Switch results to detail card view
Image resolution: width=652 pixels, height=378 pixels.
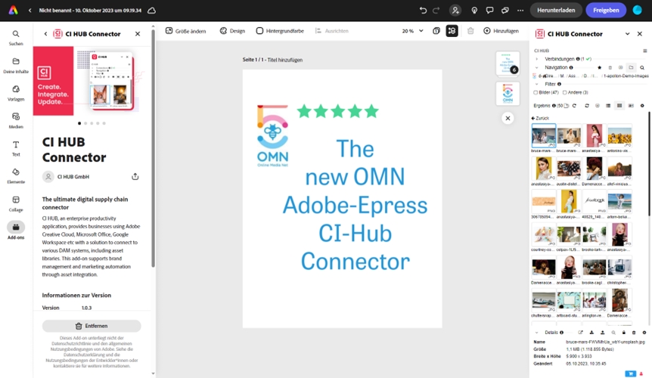pyautogui.click(x=631, y=106)
